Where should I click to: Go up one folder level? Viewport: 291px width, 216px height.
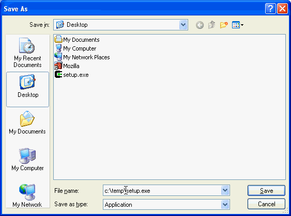tap(211, 25)
